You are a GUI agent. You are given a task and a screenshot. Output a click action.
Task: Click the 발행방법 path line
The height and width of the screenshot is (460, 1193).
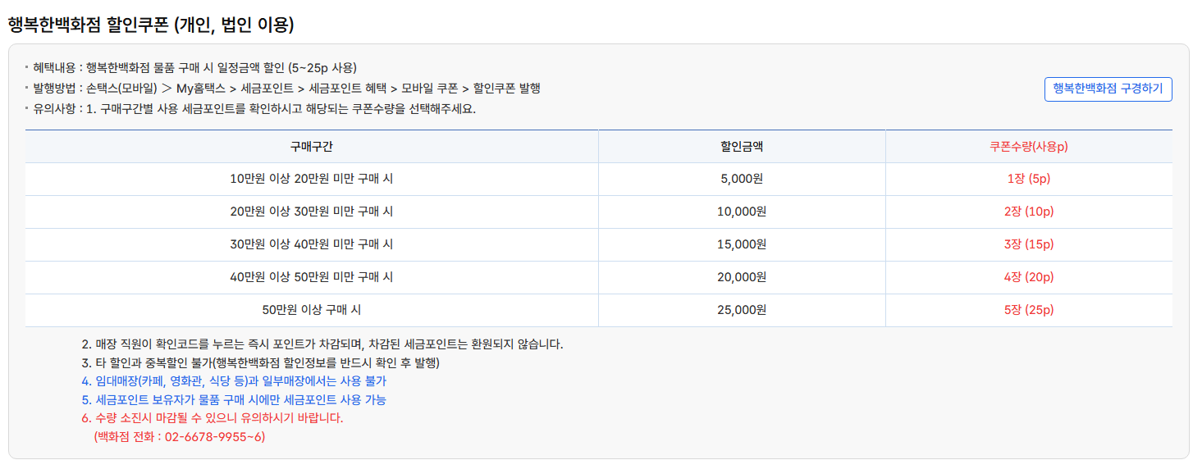click(x=286, y=89)
